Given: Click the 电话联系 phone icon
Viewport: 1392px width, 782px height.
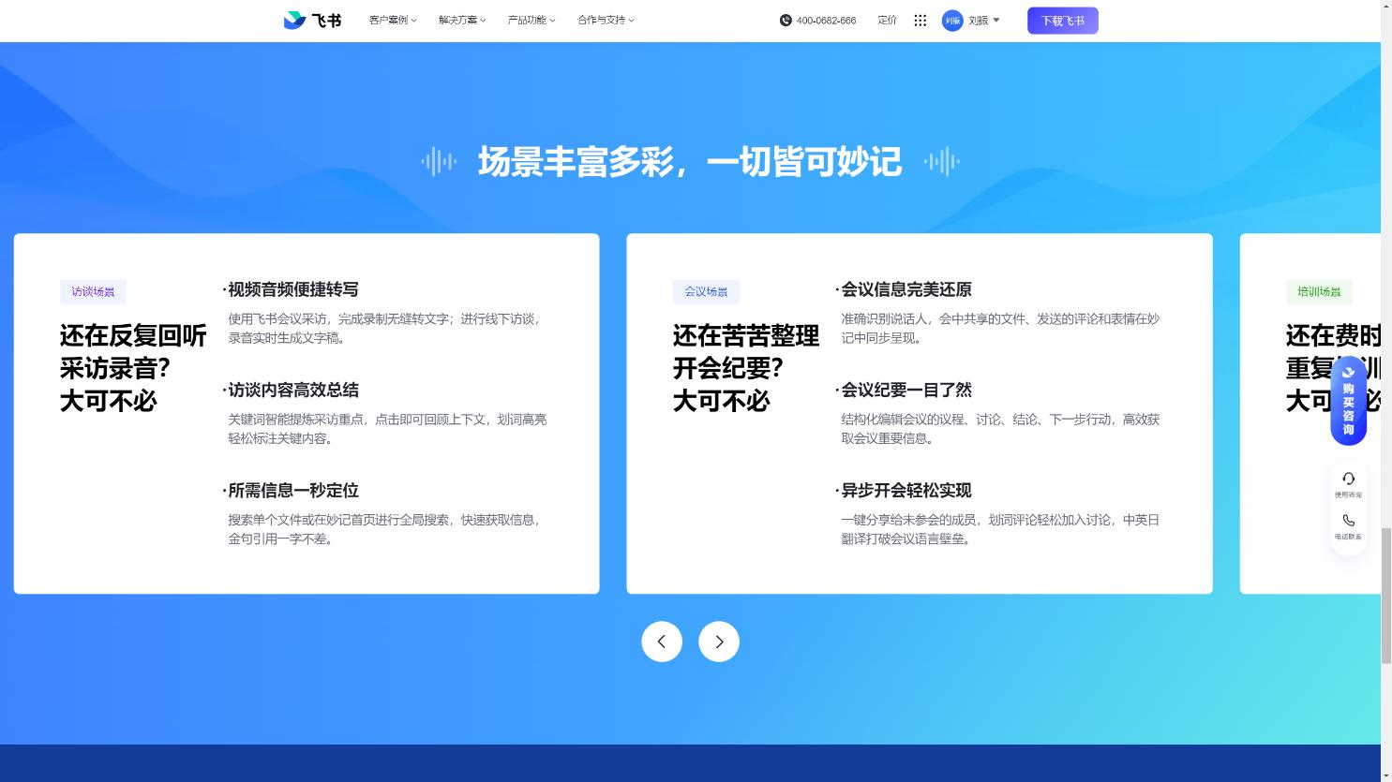Looking at the screenshot, I should click(1348, 521).
